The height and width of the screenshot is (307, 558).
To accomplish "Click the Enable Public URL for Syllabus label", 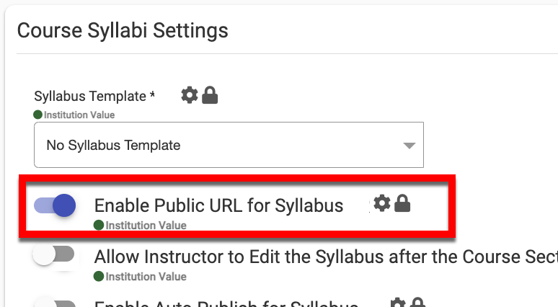I will tap(218, 205).
